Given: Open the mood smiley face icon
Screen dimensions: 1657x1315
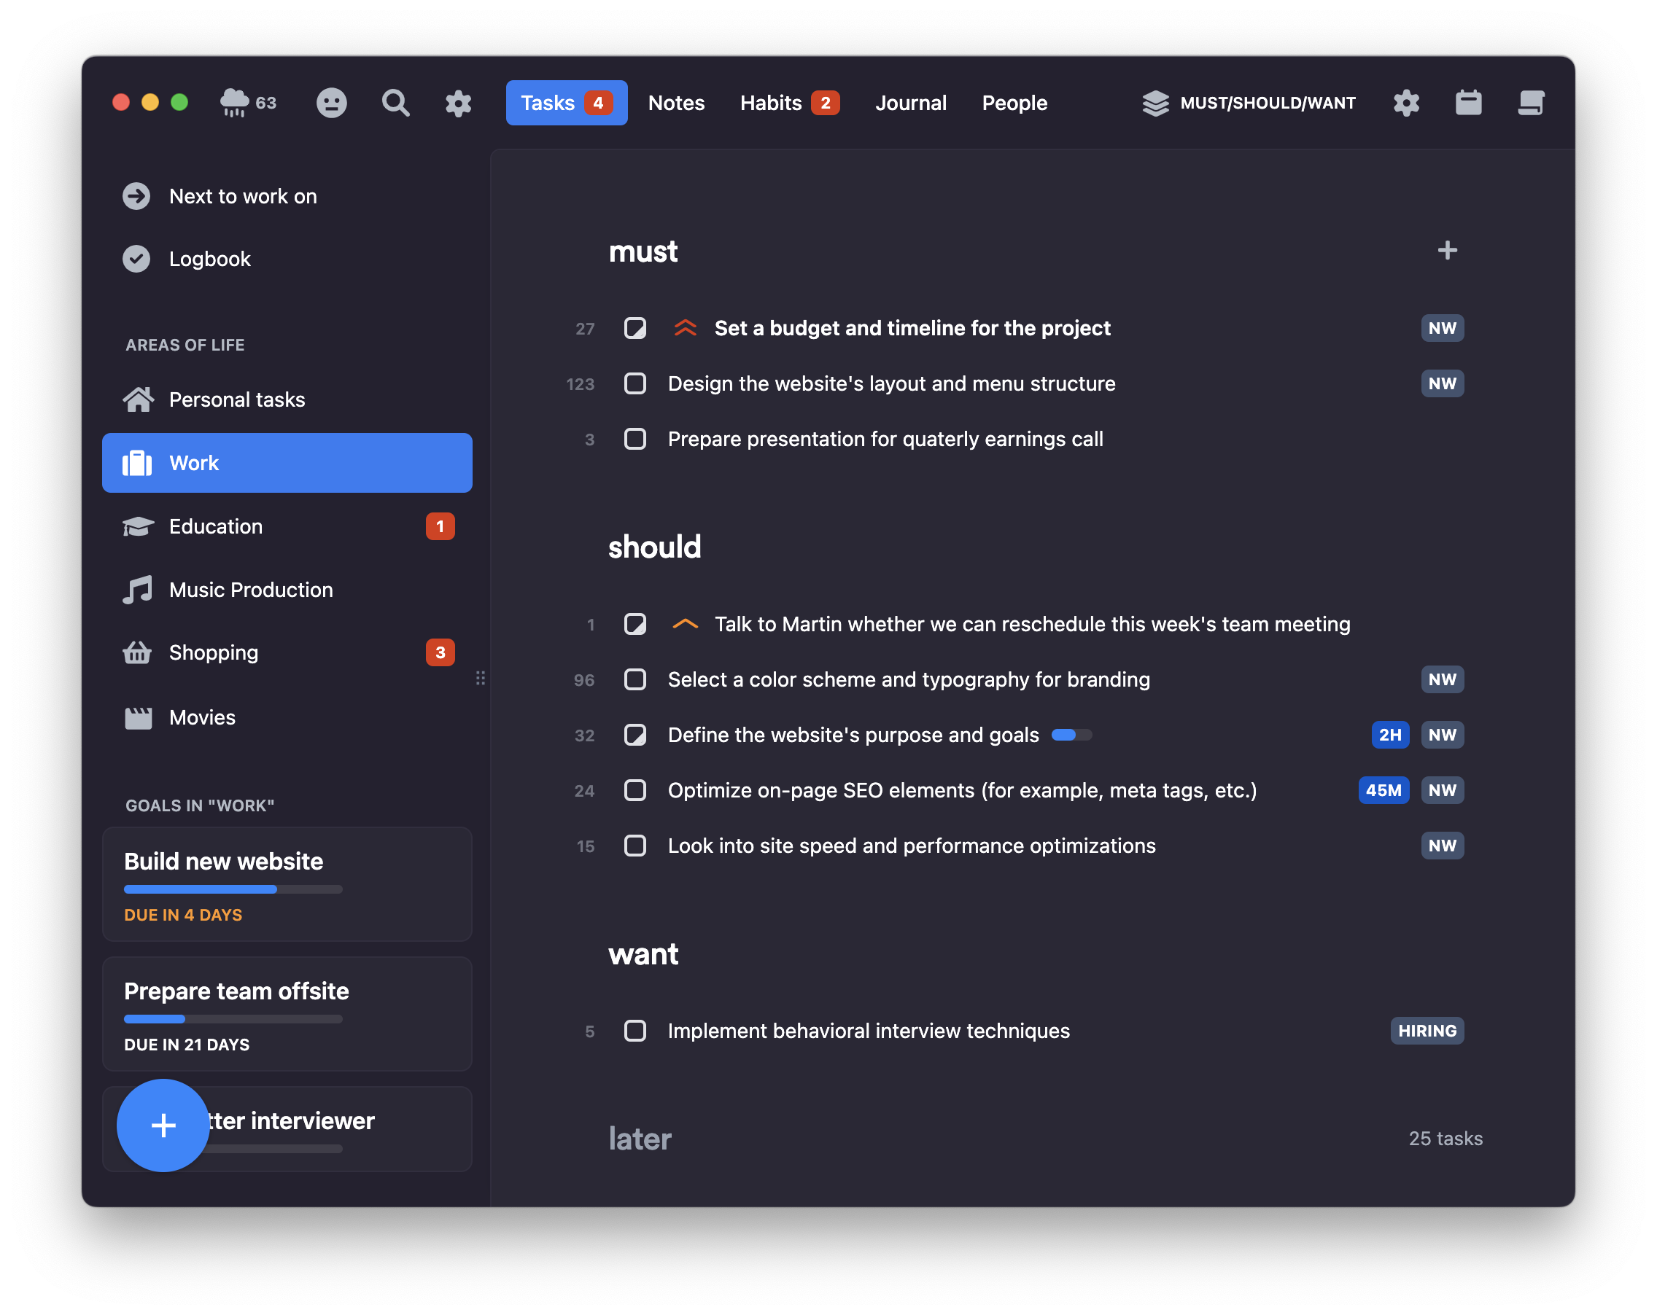Looking at the screenshot, I should pos(331,103).
